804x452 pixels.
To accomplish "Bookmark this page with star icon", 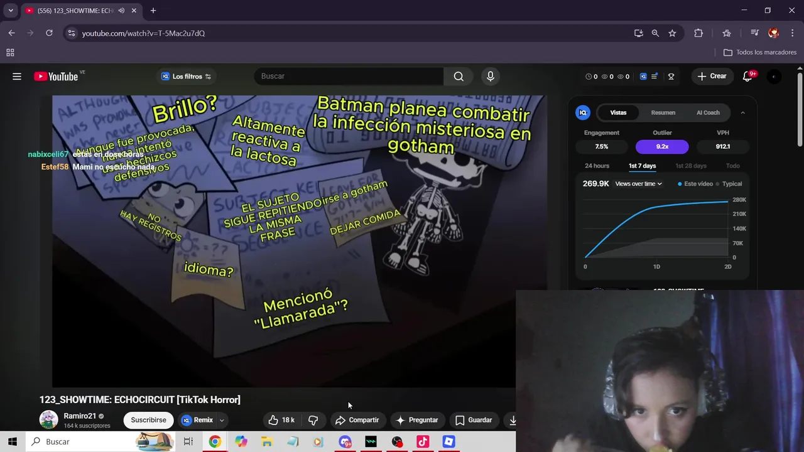I will coord(672,33).
